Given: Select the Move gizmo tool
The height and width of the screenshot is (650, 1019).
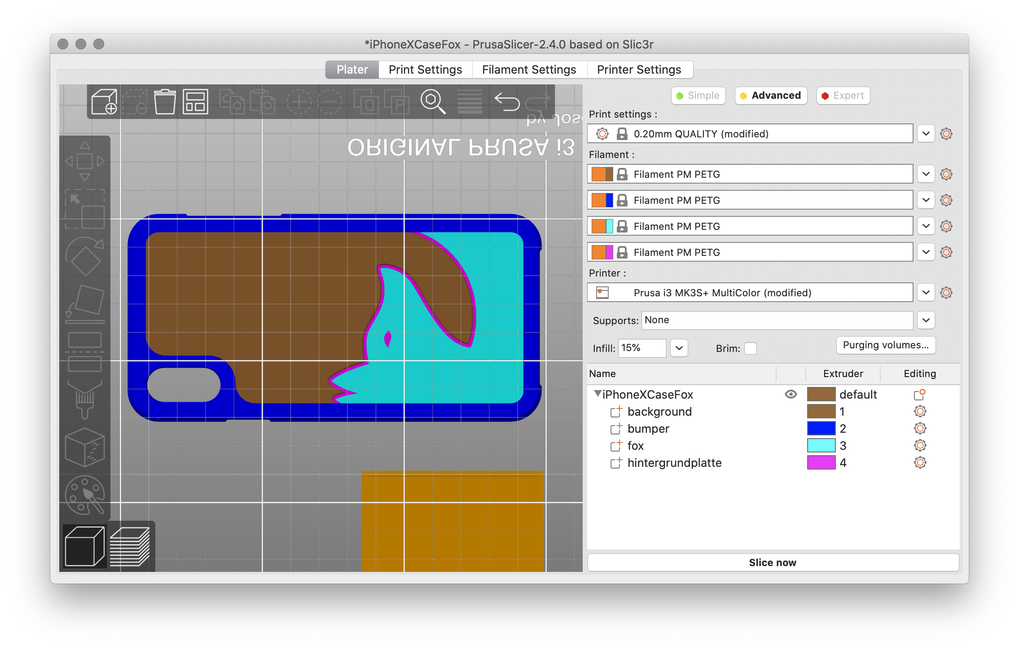Looking at the screenshot, I should point(85,161).
